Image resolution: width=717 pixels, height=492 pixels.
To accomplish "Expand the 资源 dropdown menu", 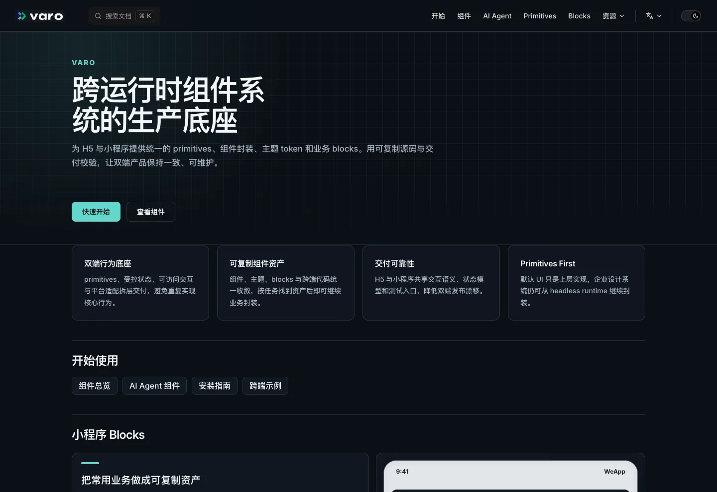I will click(x=613, y=16).
